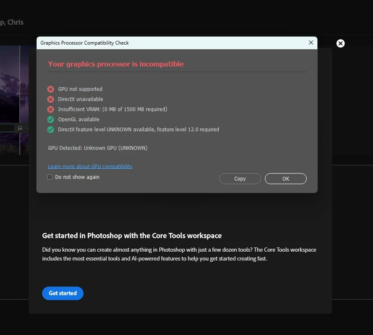Image resolution: width=373 pixels, height=335 pixels.
Task: Click the incompatible graphics processor heading
Action: pos(116,64)
